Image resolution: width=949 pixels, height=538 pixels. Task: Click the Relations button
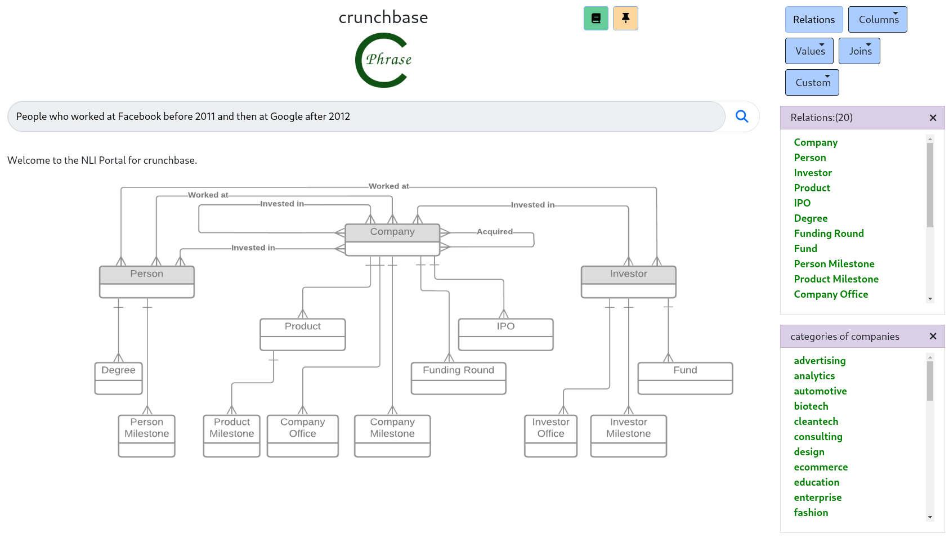coord(813,19)
